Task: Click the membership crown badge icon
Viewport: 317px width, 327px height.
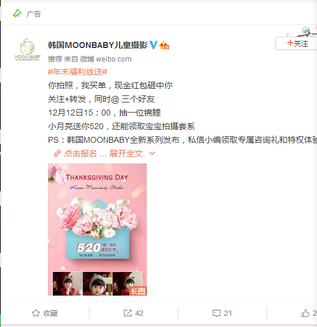Action: click(164, 45)
